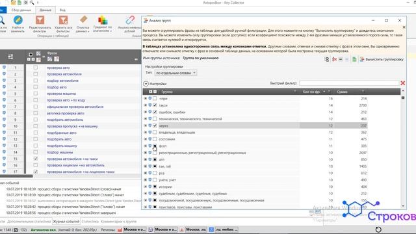Click the collapse-all icon in Группа header
416x234 pixels.
[155, 92]
